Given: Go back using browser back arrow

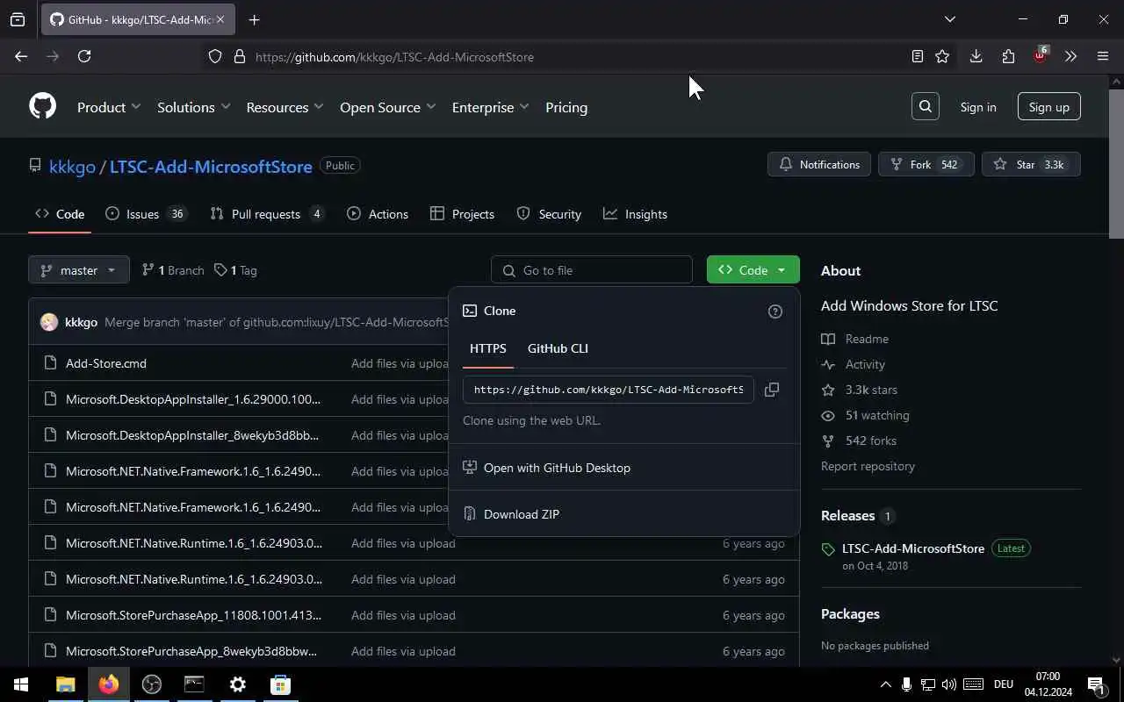Looking at the screenshot, I should (x=21, y=56).
